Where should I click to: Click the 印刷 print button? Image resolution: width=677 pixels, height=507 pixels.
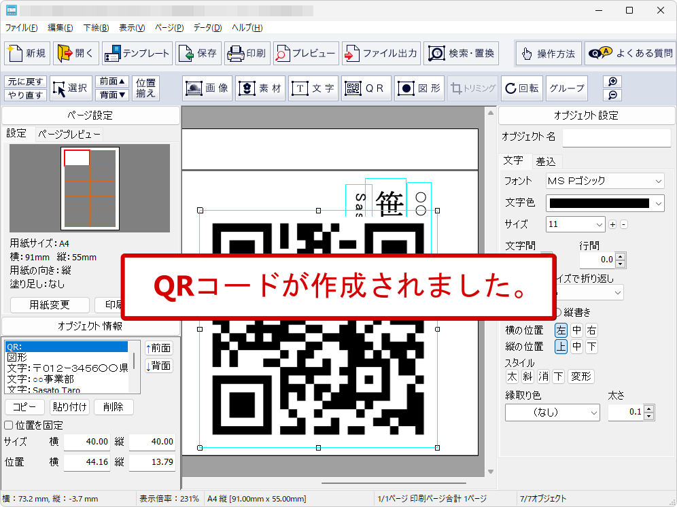pos(247,54)
